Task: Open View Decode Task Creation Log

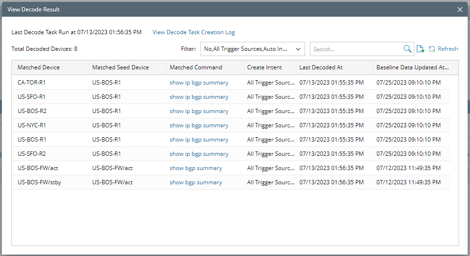Action: click(x=193, y=32)
